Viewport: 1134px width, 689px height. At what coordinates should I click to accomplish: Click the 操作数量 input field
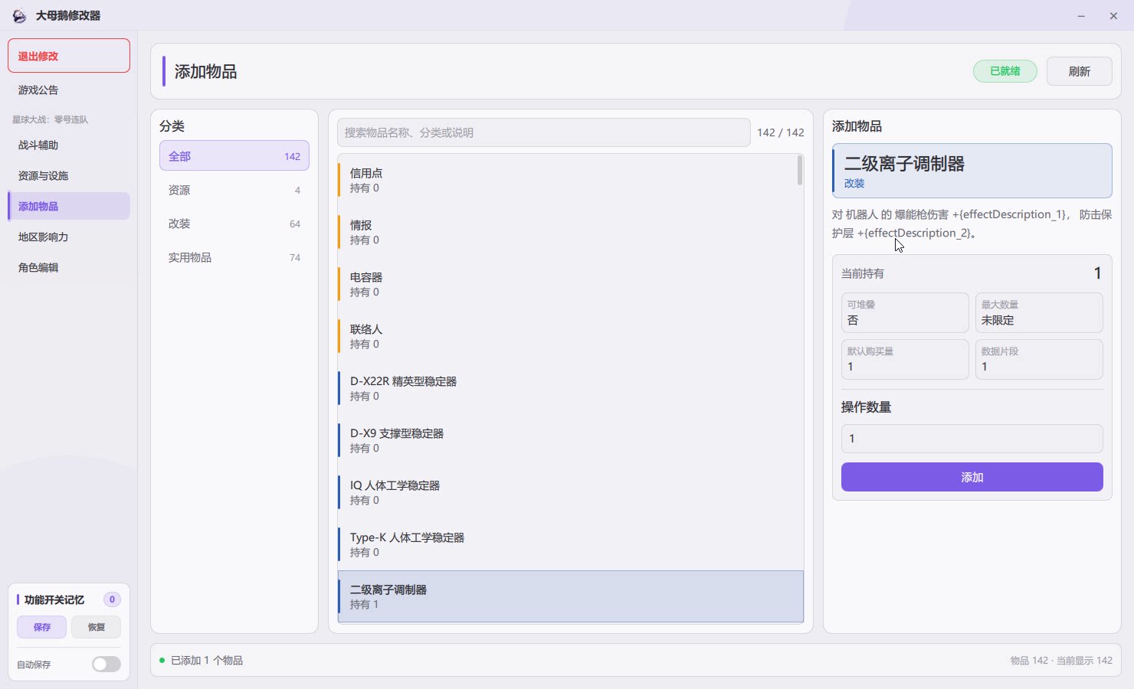(972, 439)
